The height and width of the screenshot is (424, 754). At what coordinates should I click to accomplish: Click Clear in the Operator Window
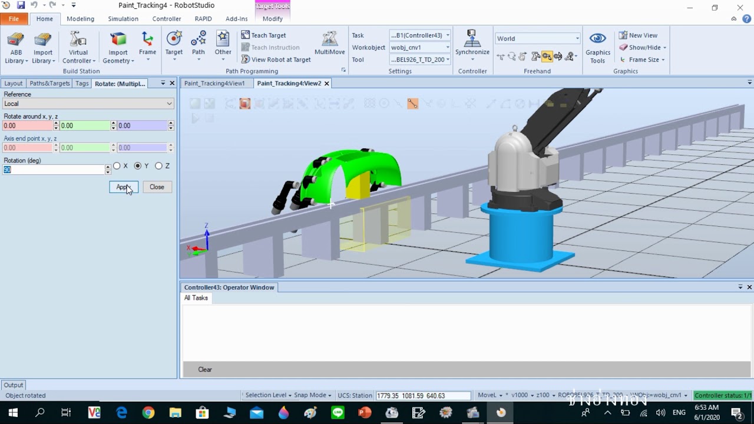(x=205, y=370)
